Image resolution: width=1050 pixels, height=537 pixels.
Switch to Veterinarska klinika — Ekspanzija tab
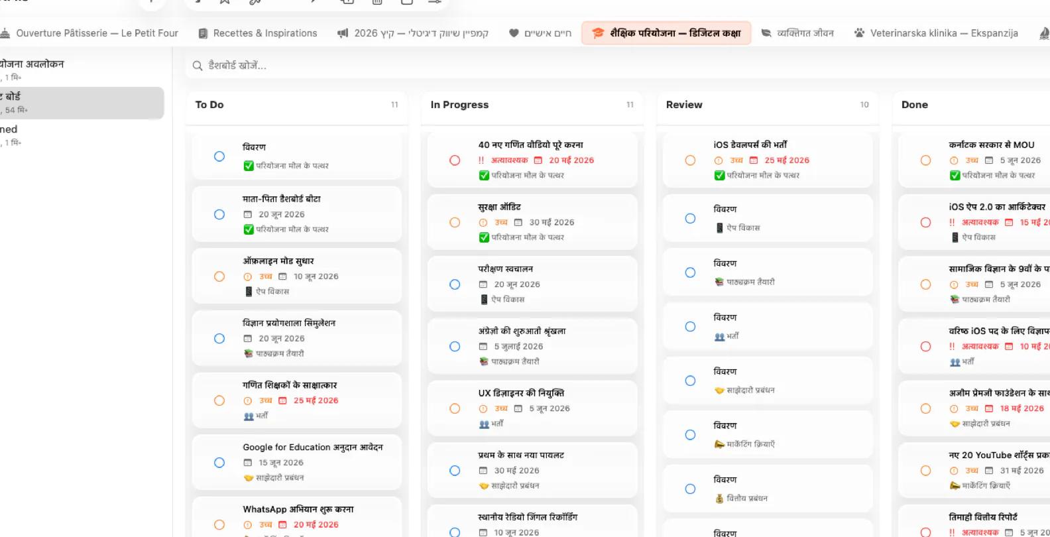936,33
